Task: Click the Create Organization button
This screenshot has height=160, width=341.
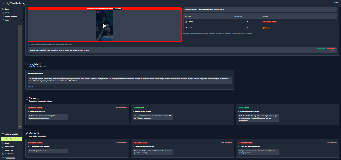Action: tap(11, 139)
